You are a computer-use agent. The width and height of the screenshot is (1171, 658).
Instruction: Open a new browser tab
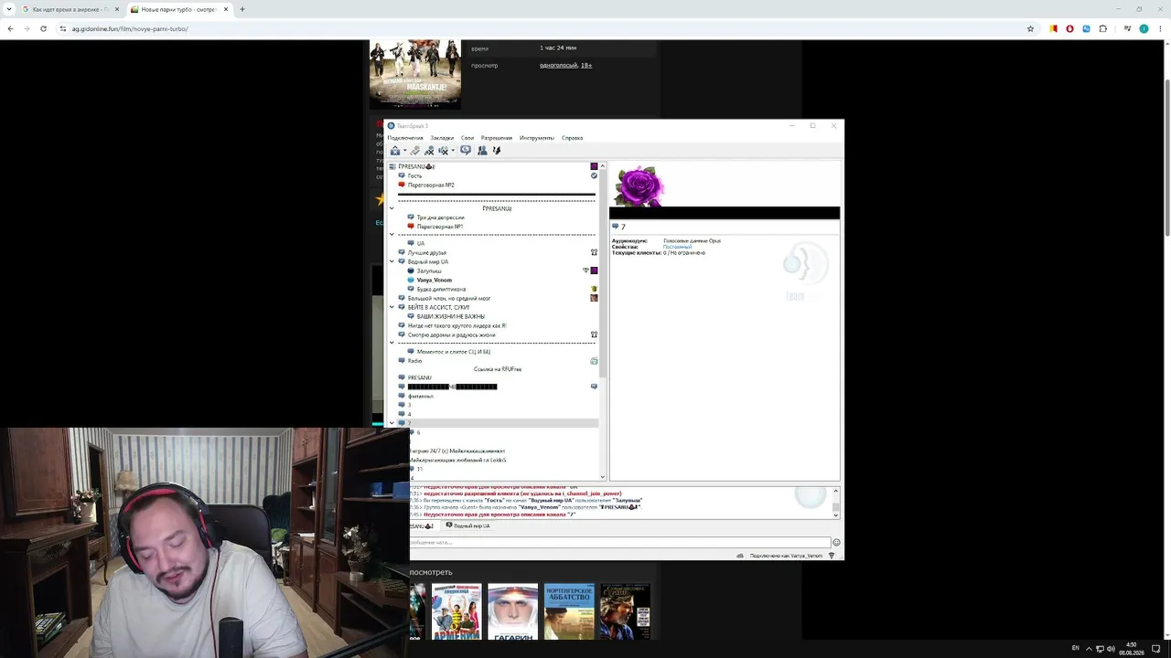242,9
